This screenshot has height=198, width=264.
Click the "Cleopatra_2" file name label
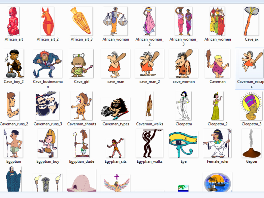pyautogui.click(x=217, y=124)
